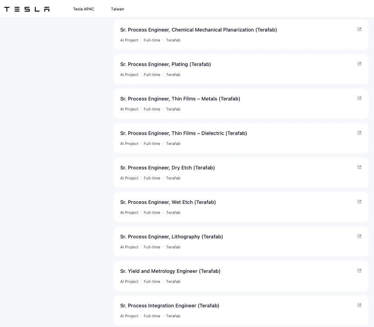Open Sr. Process Engineer, Chemical Mechanical Planarization listing
The image size is (374, 327).
tap(199, 30)
